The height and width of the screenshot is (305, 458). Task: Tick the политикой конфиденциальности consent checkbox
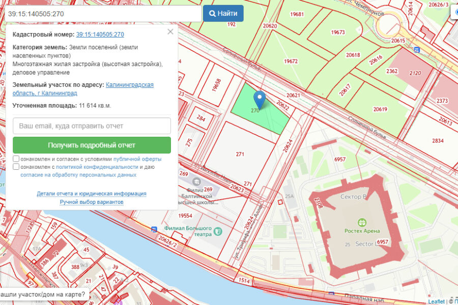click(x=16, y=167)
